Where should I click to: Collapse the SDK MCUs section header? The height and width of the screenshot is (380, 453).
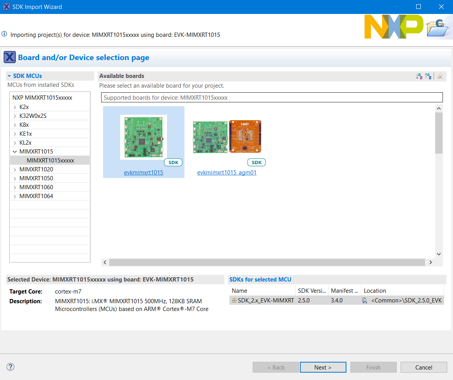pyautogui.click(x=9, y=76)
